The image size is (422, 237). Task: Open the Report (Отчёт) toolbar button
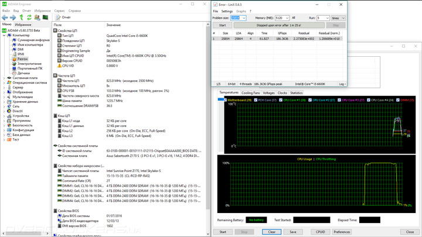[62, 18]
